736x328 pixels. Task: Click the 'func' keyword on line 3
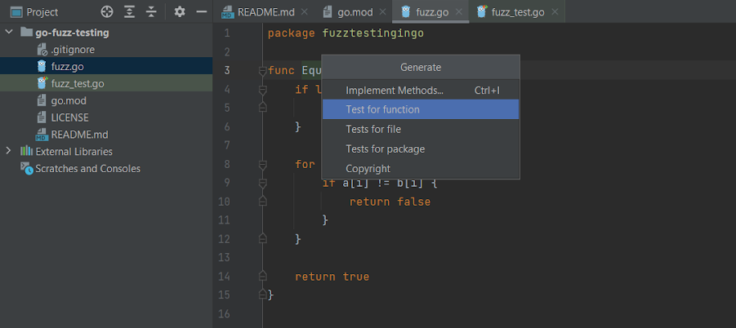tap(282, 71)
